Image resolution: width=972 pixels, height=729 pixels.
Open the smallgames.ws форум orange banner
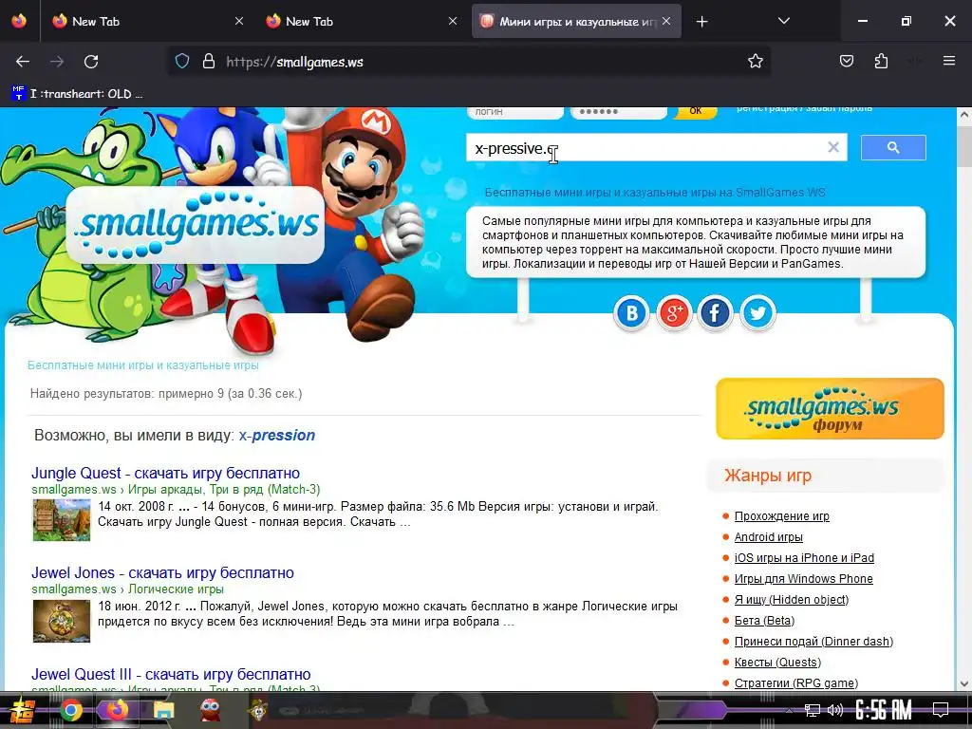tap(830, 408)
